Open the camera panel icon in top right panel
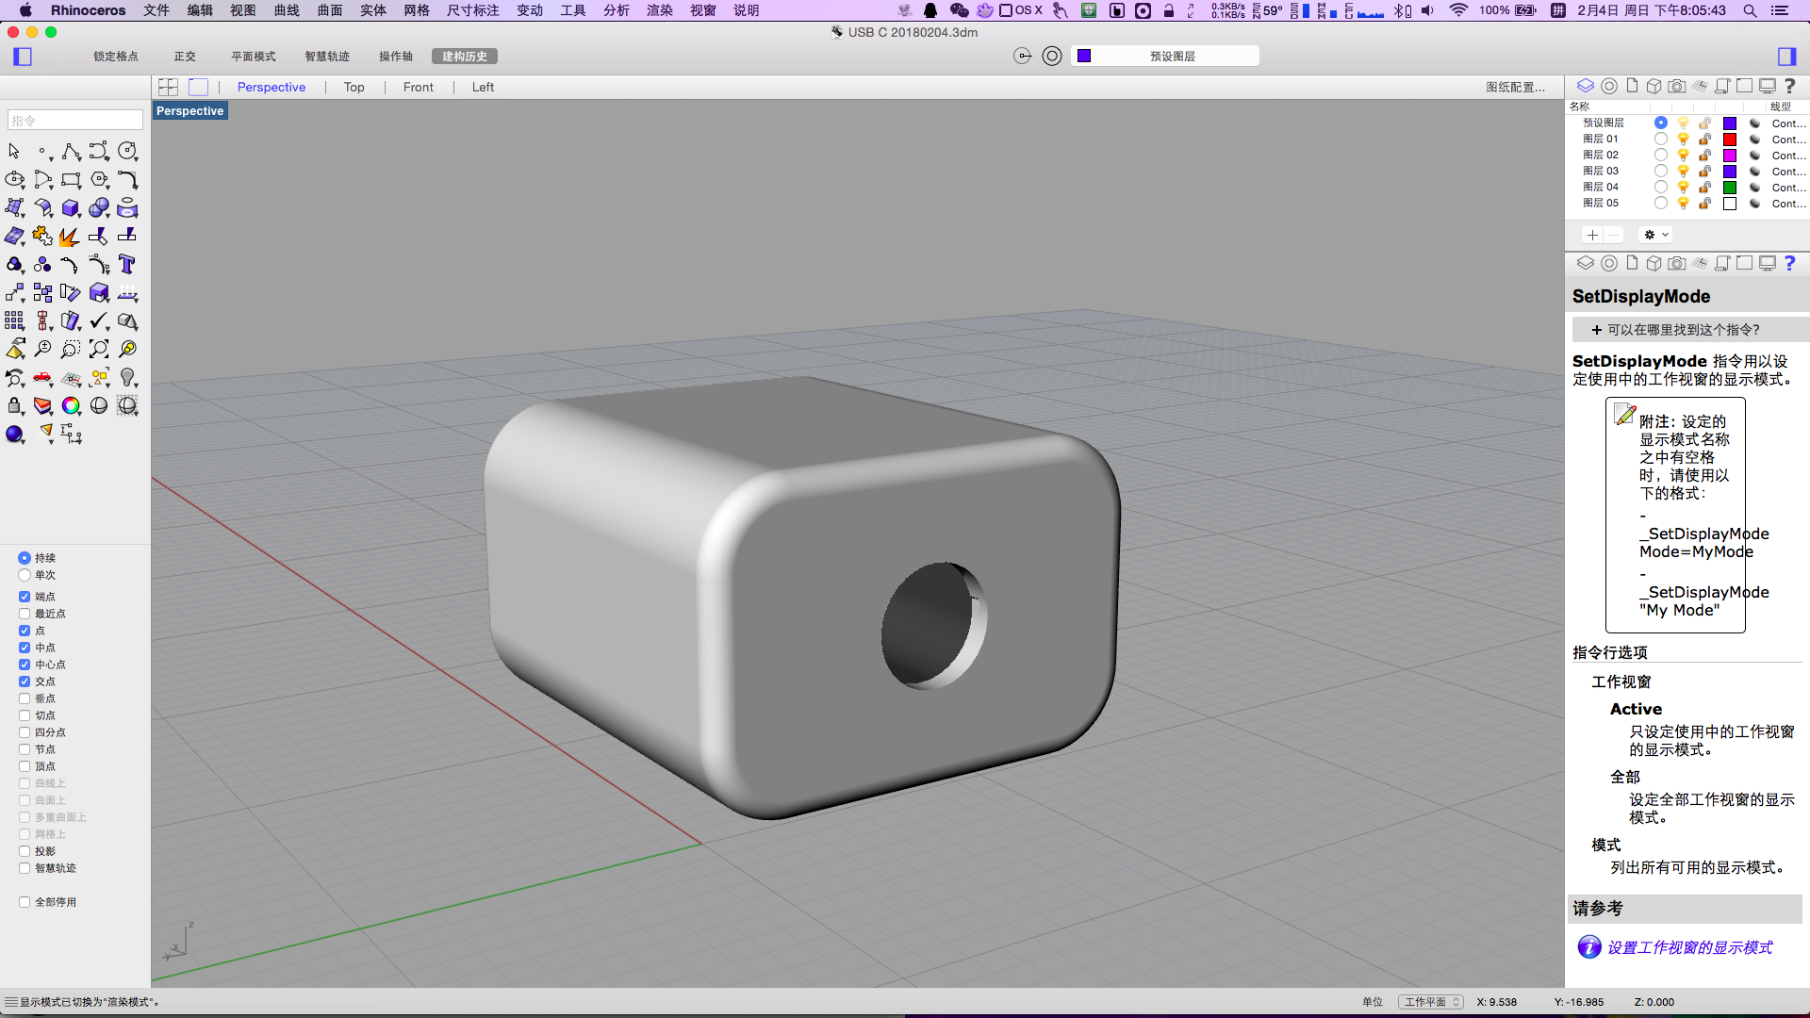Screen dimensions: 1810x1018 (x=1676, y=86)
